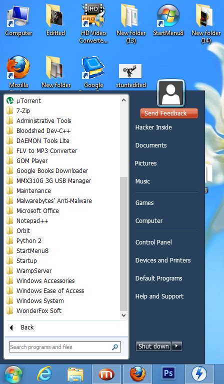224x384 pixels.
Task: Click the Windows Start orb on taskbar
Action: click(x=13, y=374)
